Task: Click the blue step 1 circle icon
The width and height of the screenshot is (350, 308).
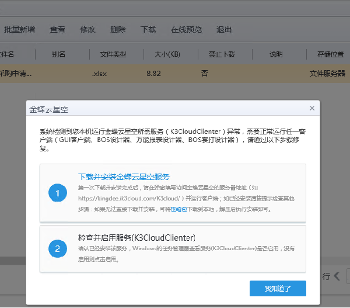Action: [x=58, y=193]
